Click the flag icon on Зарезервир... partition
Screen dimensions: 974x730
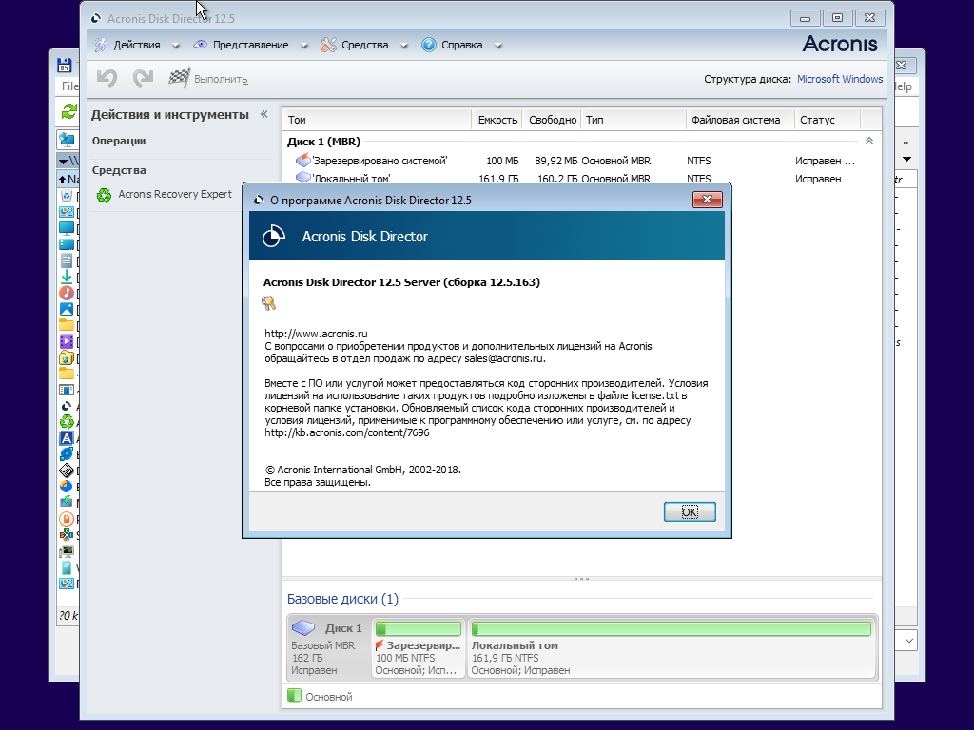click(x=380, y=645)
